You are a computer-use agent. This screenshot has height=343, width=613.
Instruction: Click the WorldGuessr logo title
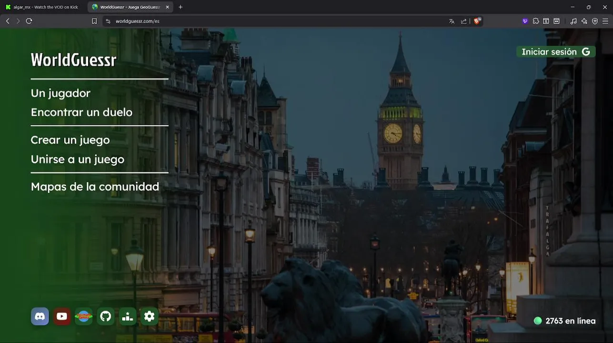73,60
